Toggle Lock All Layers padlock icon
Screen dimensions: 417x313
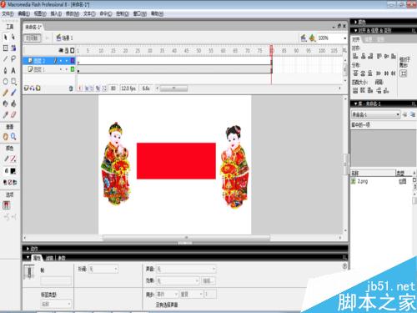pos(67,50)
